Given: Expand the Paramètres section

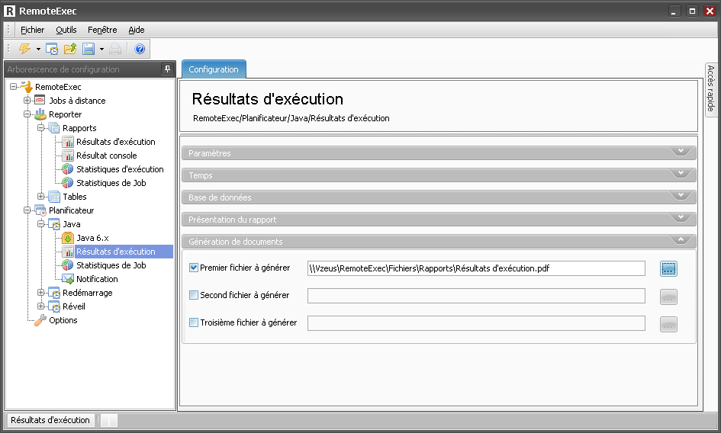Looking at the screenshot, I should coord(439,153).
